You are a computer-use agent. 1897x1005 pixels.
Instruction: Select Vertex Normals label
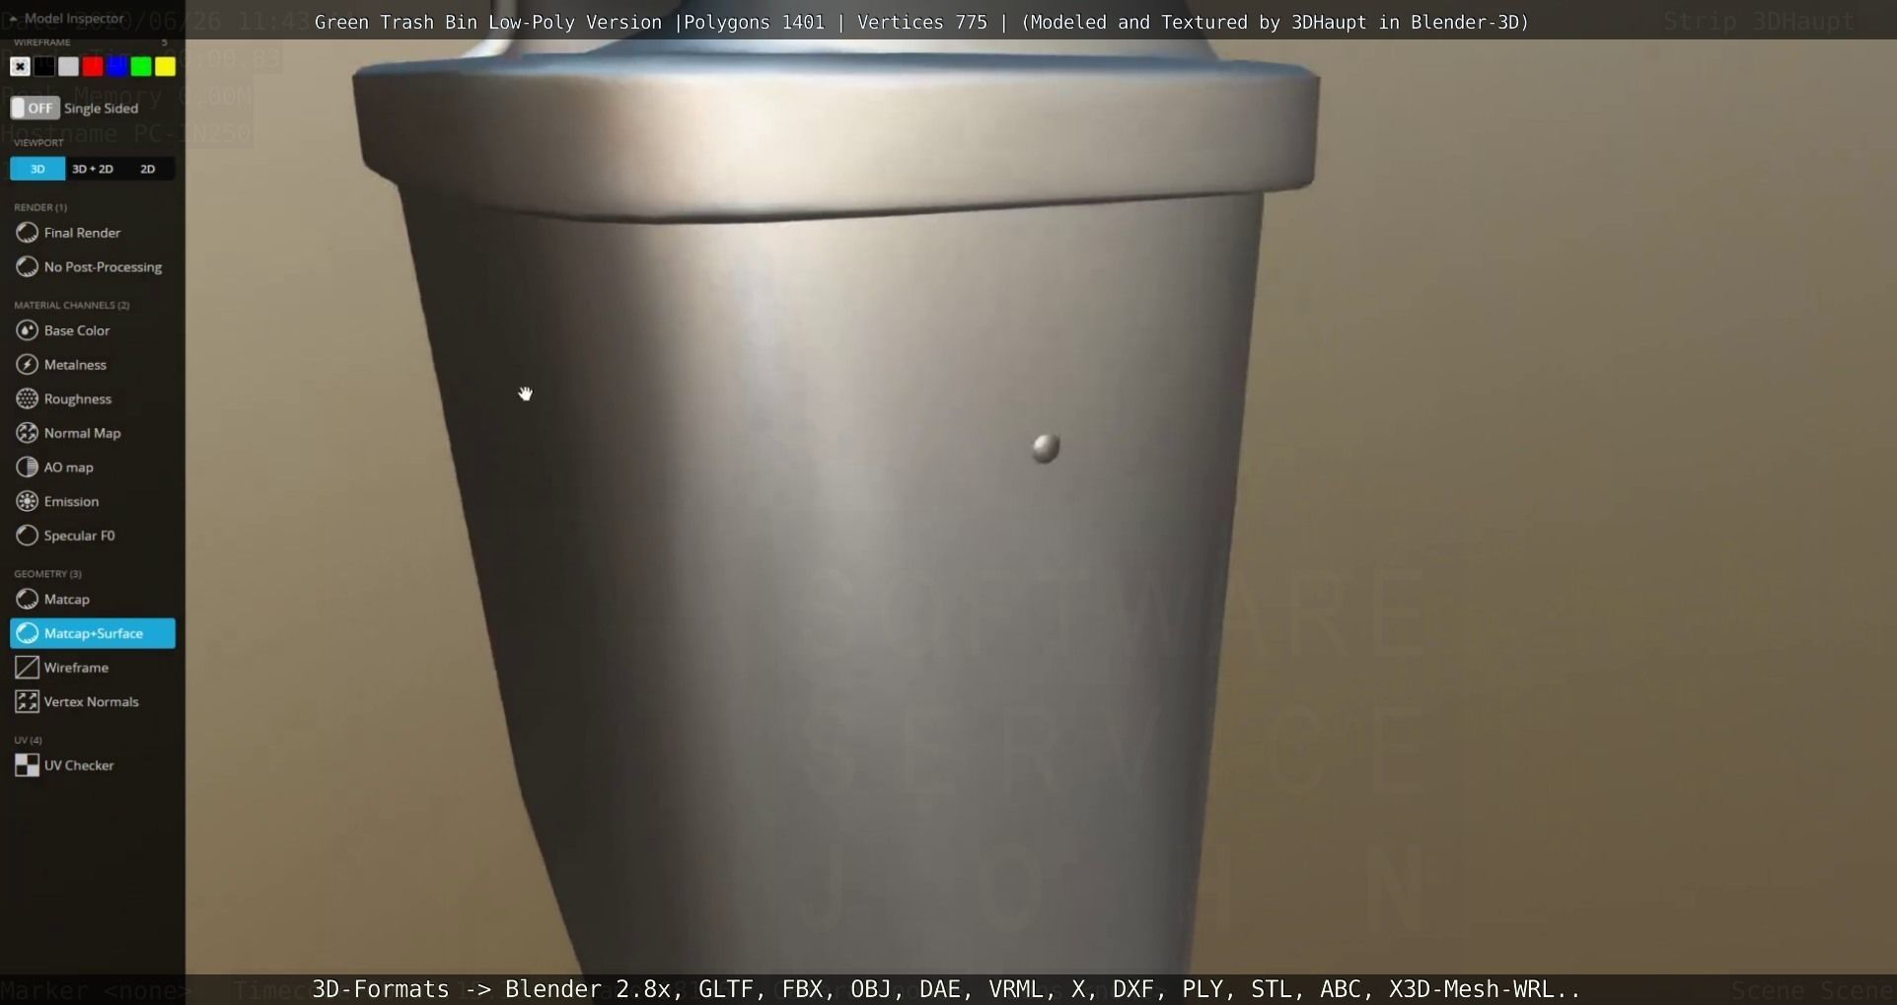pos(92,702)
